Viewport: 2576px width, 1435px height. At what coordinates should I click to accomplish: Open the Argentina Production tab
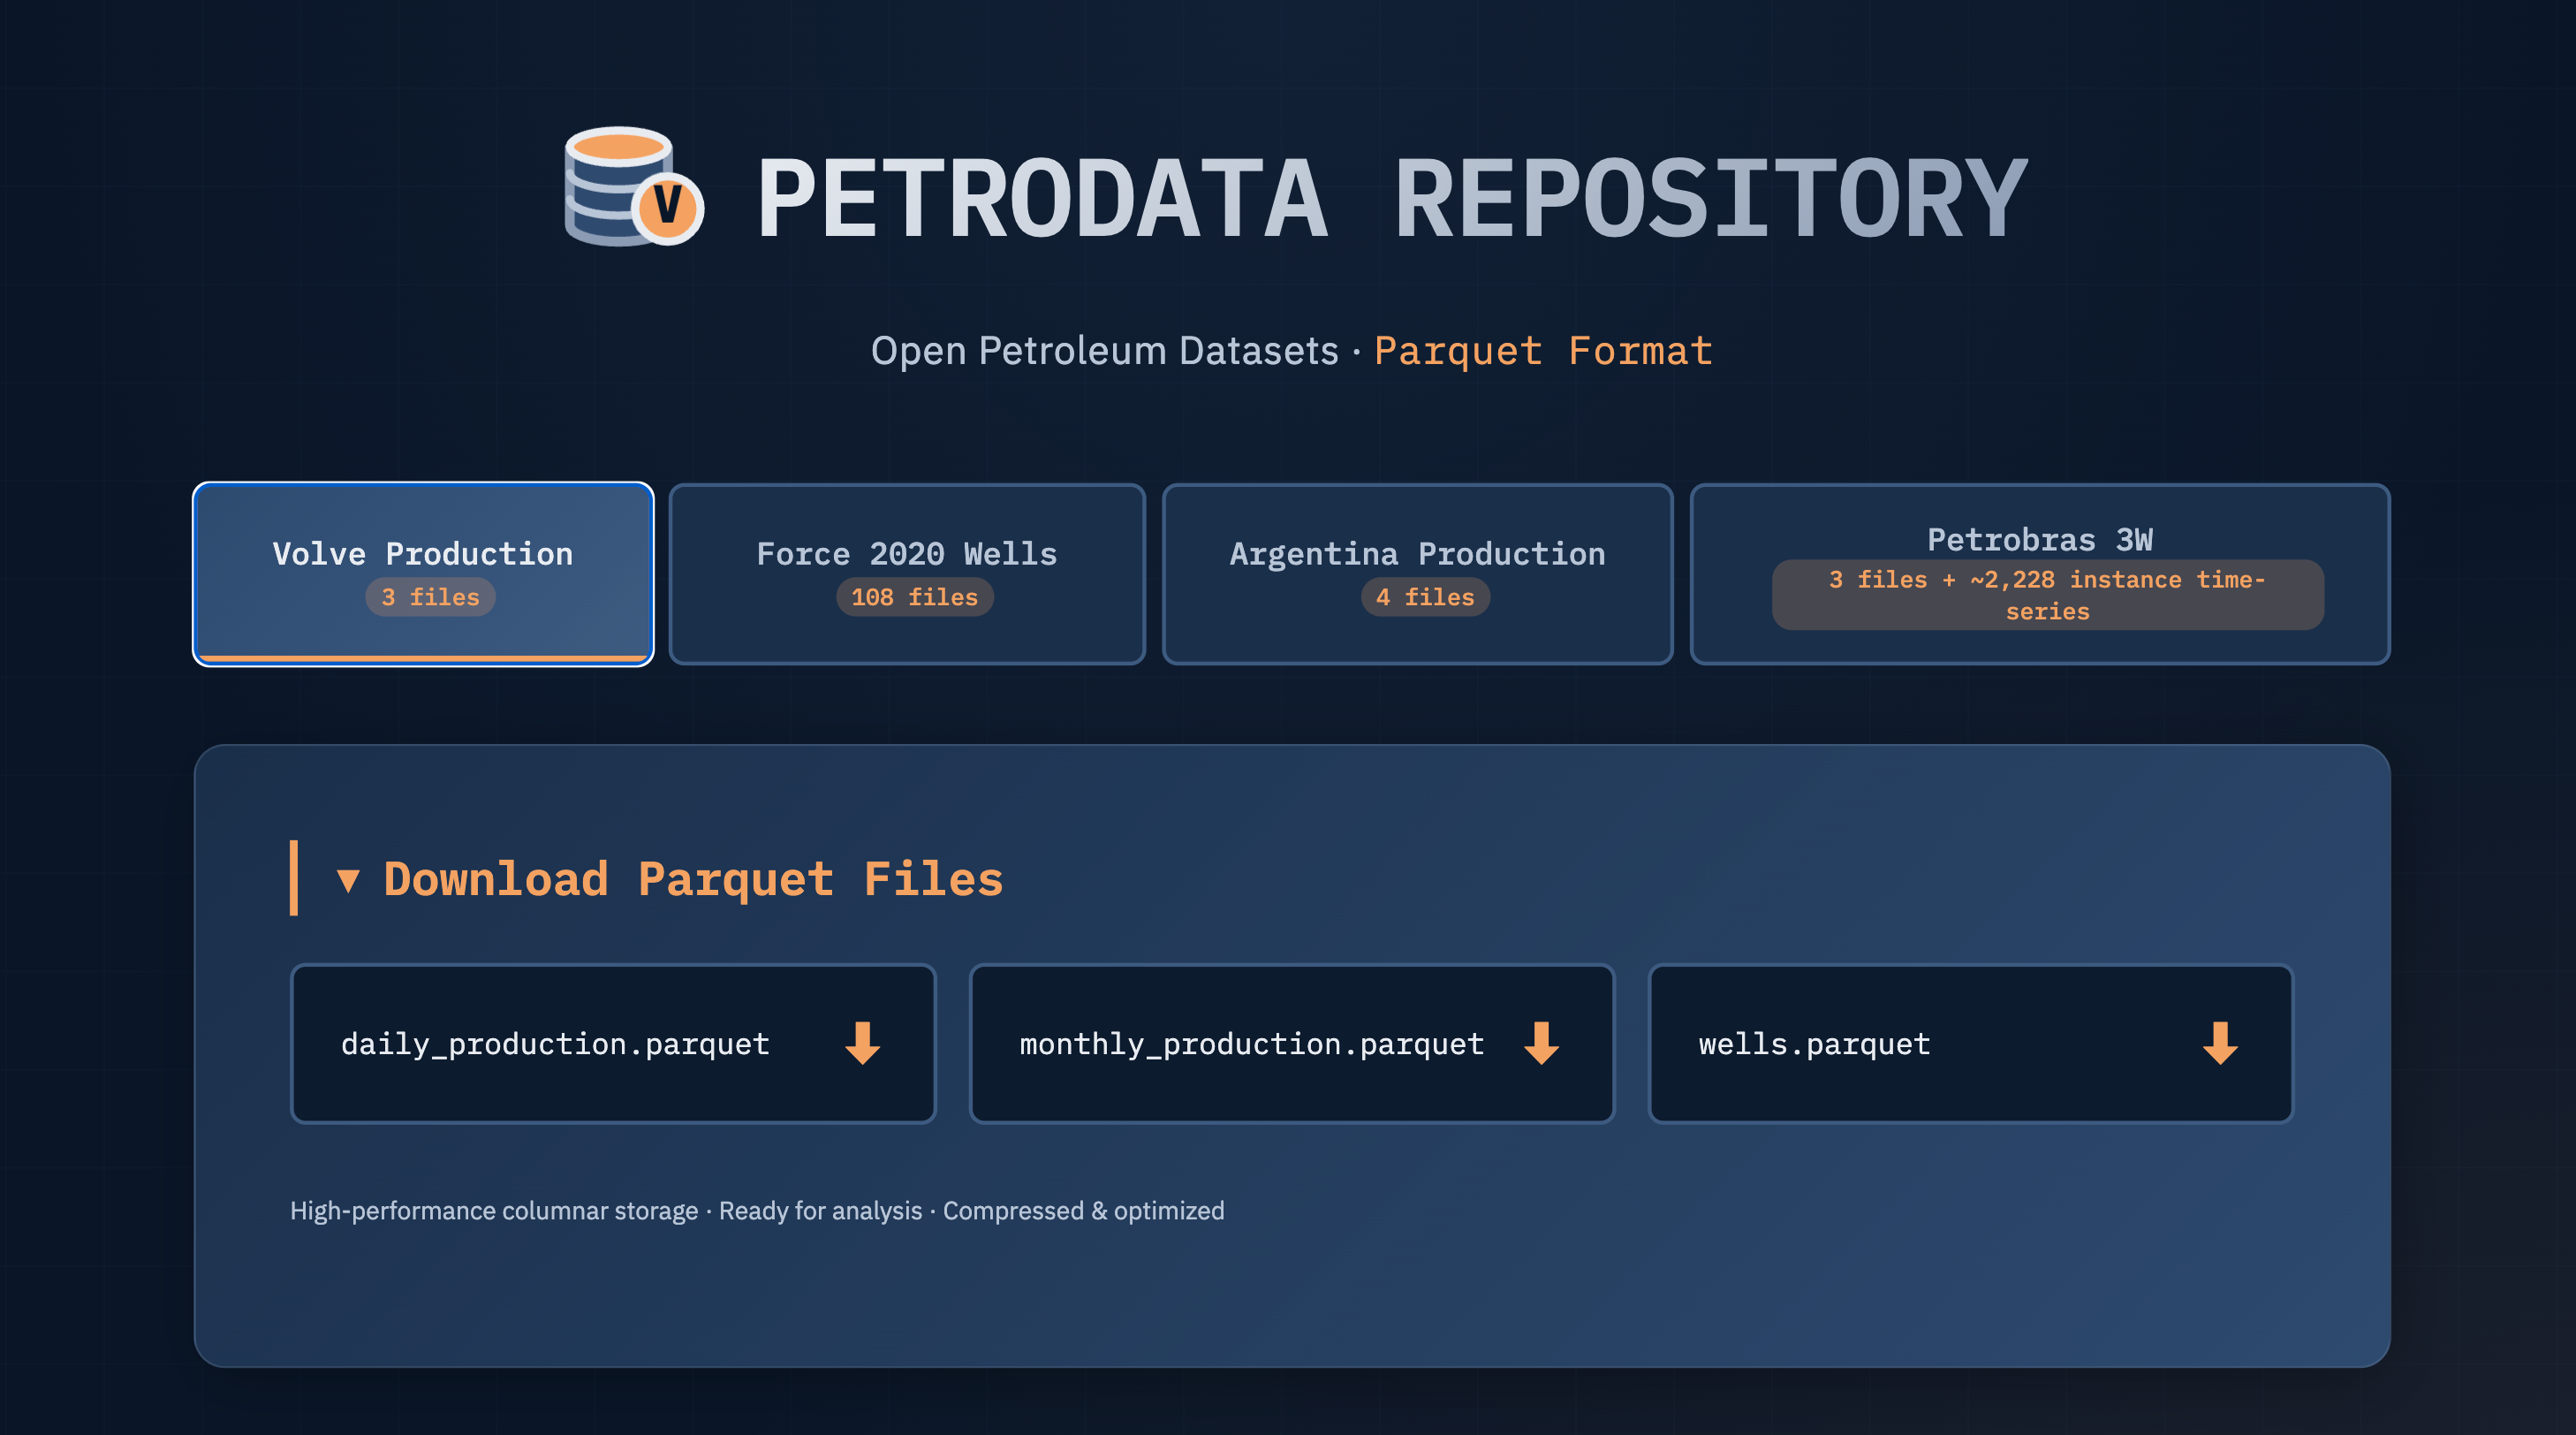1417,574
